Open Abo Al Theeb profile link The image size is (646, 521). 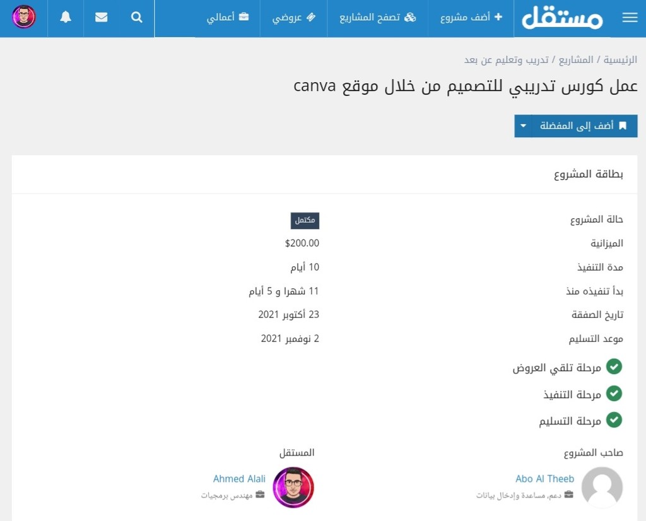(544, 479)
